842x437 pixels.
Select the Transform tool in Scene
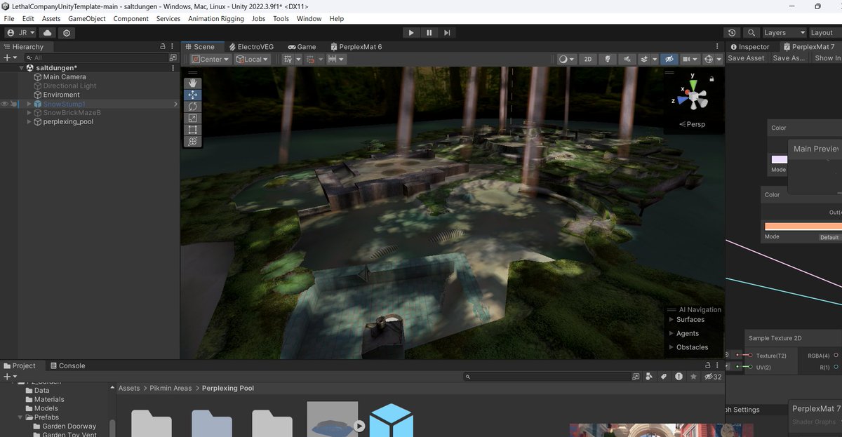tap(193, 142)
